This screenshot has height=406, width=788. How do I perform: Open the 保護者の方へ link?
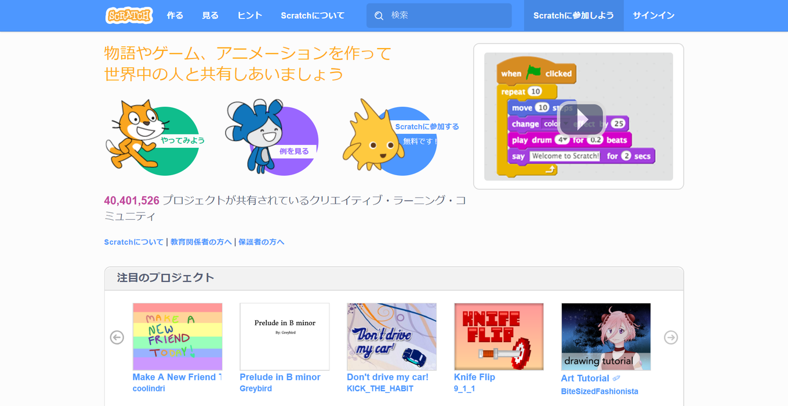[x=262, y=242]
